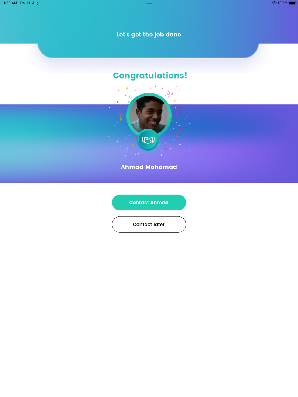Click the Wi-Fi status icon
The height and width of the screenshot is (397, 298).
(274, 3)
